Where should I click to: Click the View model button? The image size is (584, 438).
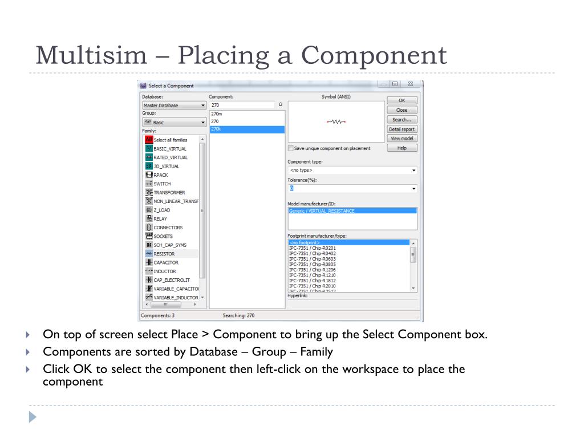coord(402,139)
